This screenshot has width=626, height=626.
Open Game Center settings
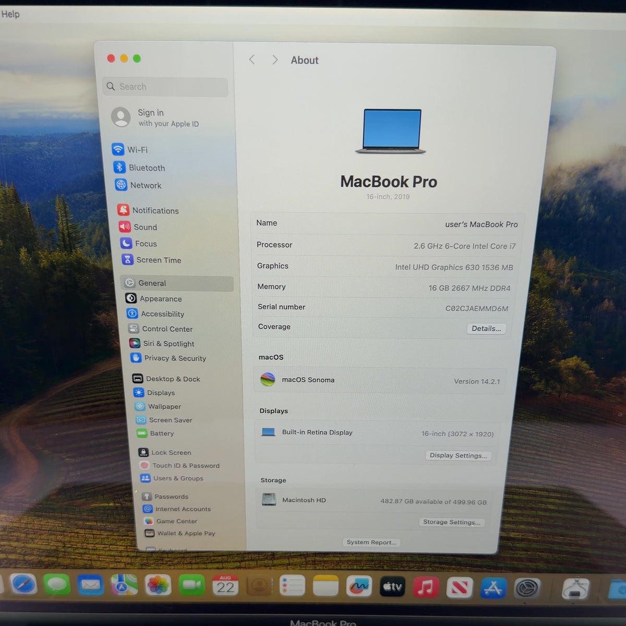tap(171, 521)
